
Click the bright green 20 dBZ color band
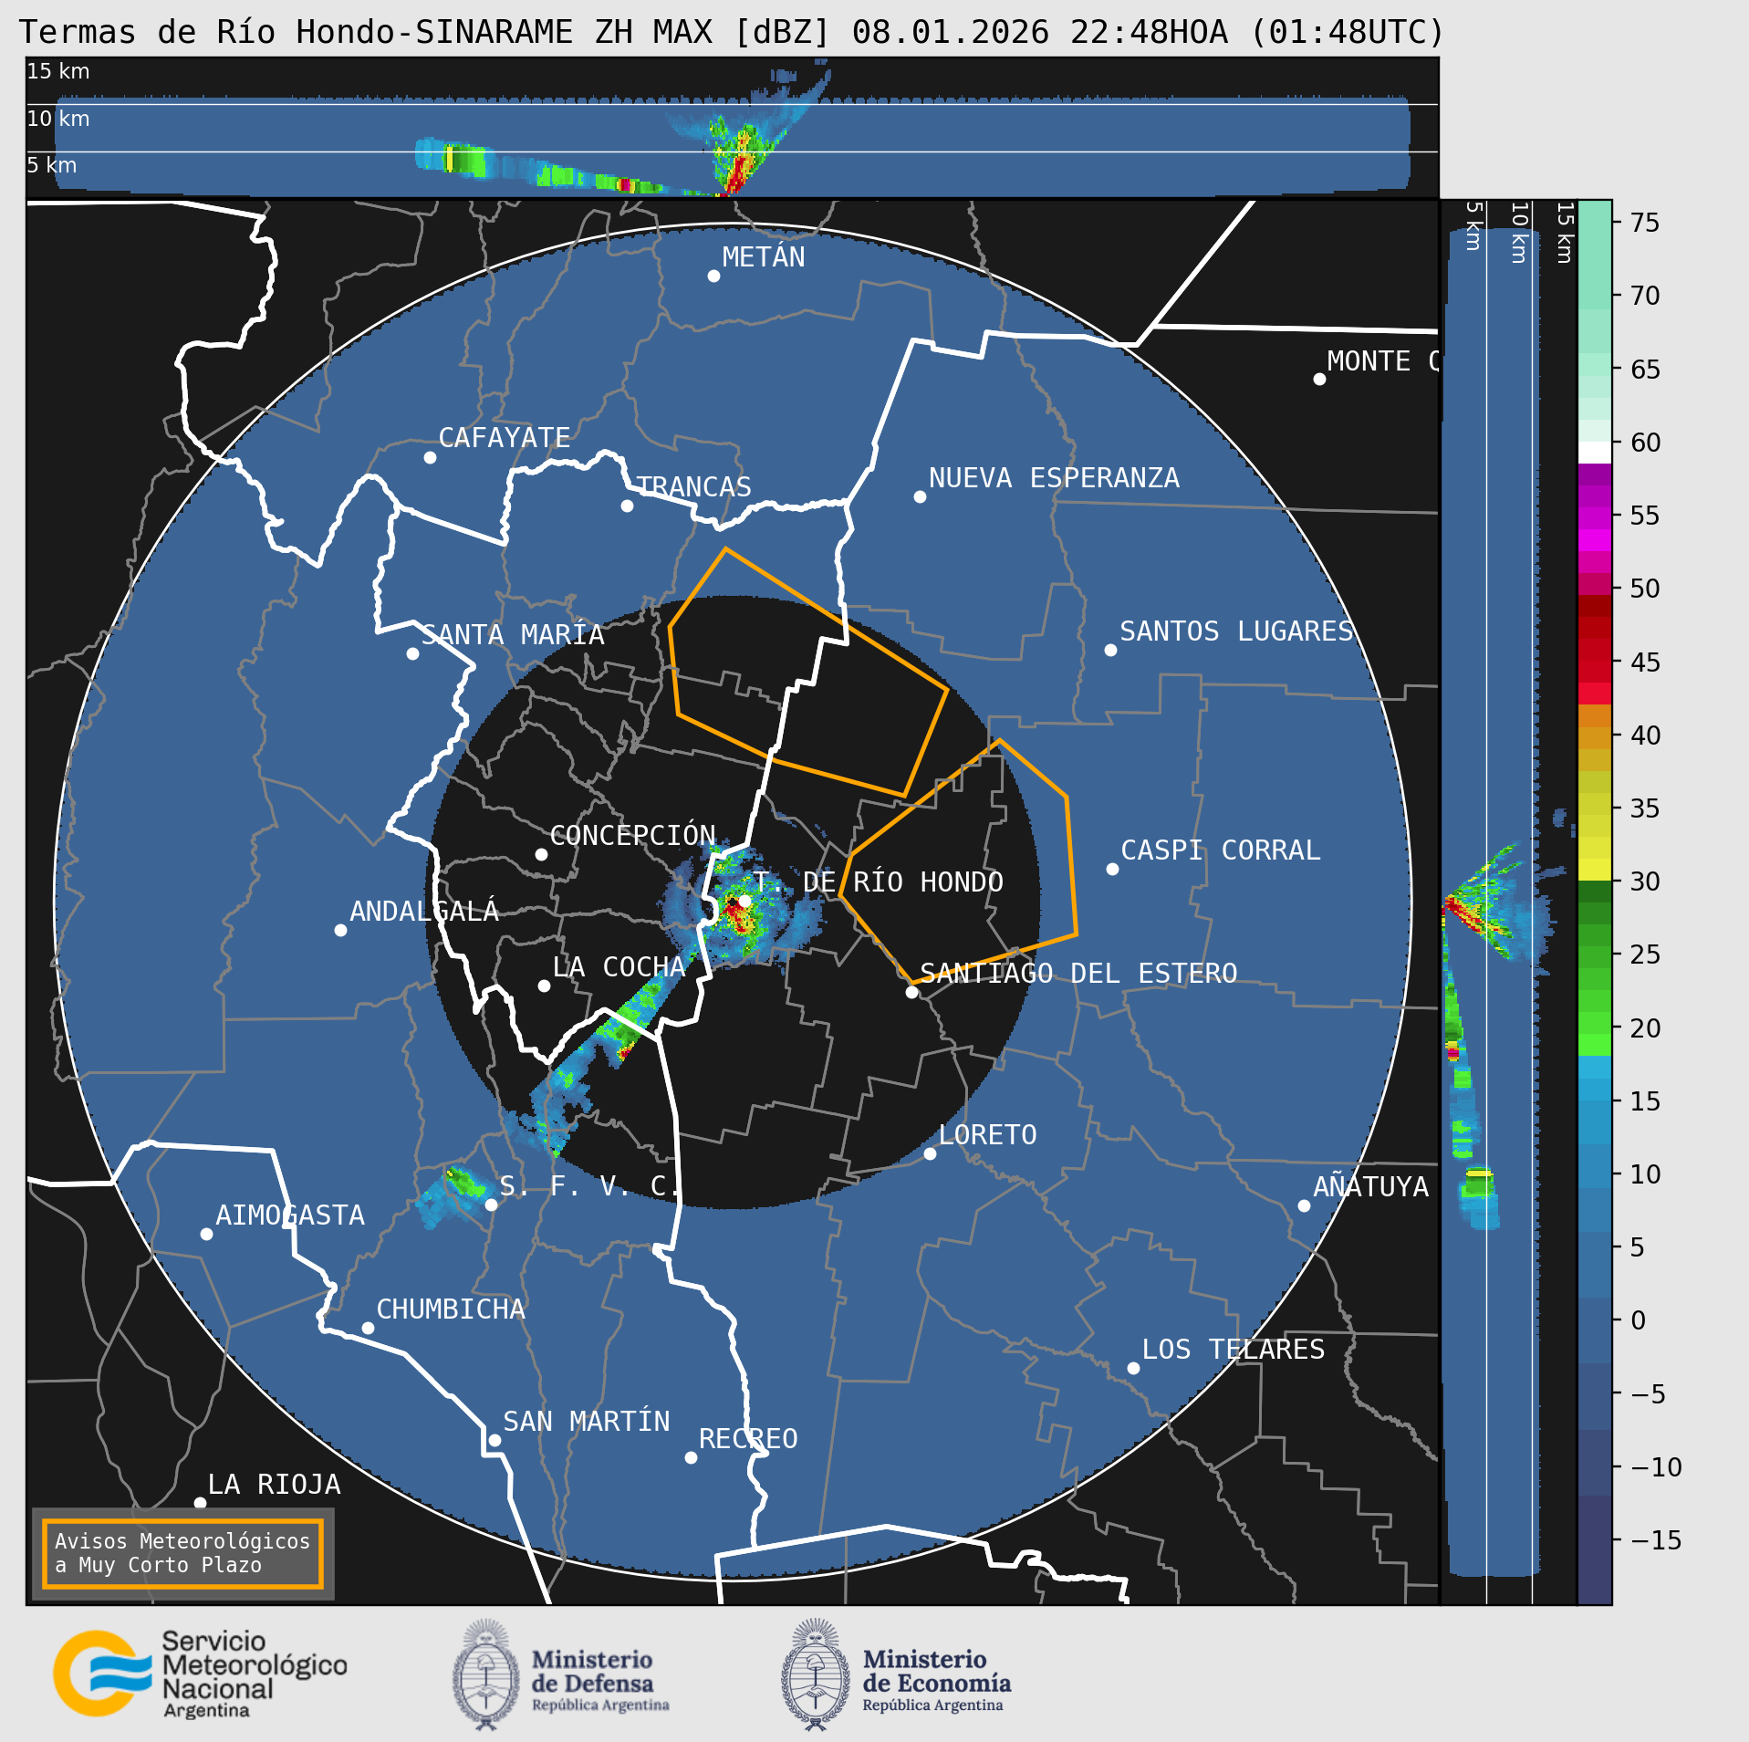(x=1595, y=1022)
